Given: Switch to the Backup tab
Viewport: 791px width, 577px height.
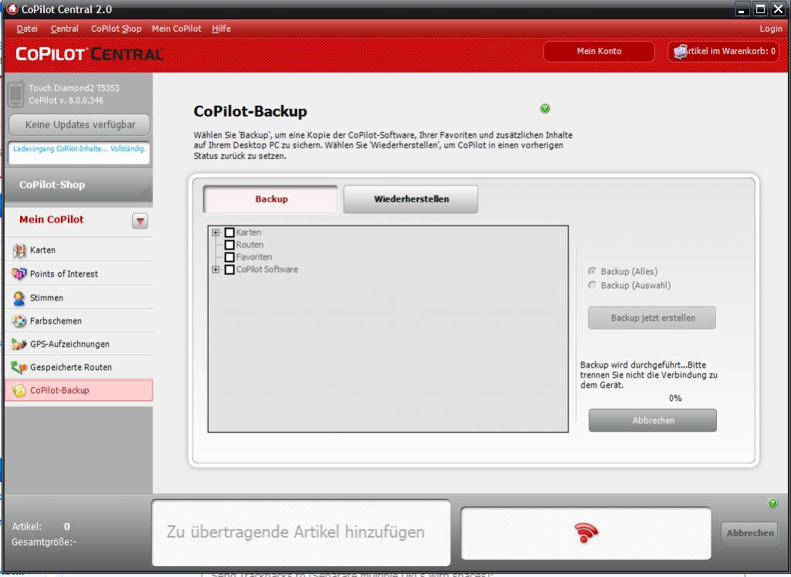Looking at the screenshot, I should (271, 199).
